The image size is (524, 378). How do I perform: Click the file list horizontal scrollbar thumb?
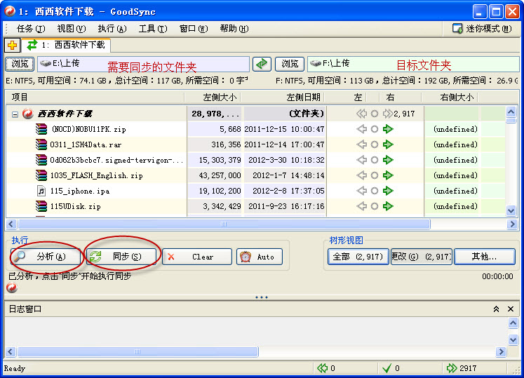tap(224, 224)
